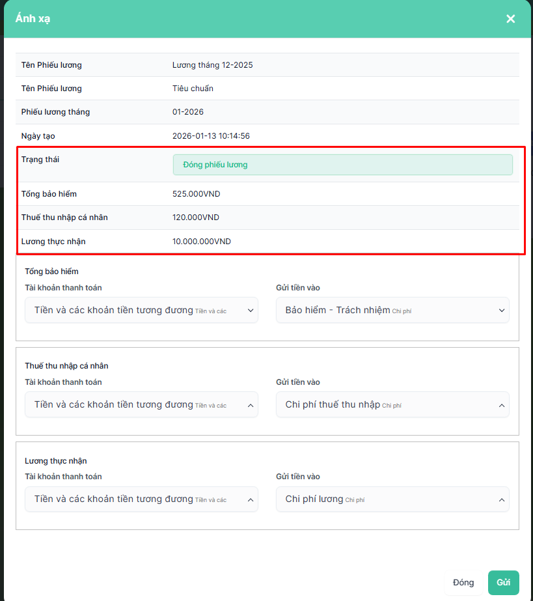Click chevron arrow of Lương thực nhận payment account
This screenshot has height=601, width=533.
click(x=251, y=499)
